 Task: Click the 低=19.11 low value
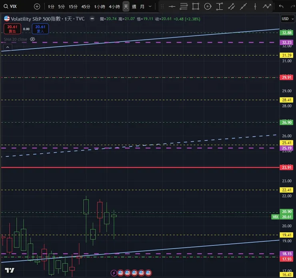pos(145,19)
